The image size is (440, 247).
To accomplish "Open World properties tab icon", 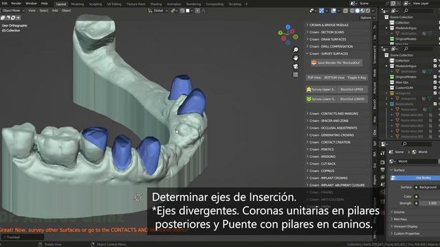I will coord(382,192).
